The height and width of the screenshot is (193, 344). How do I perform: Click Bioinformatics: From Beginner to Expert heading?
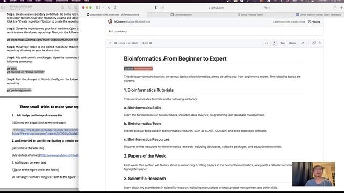175,58
